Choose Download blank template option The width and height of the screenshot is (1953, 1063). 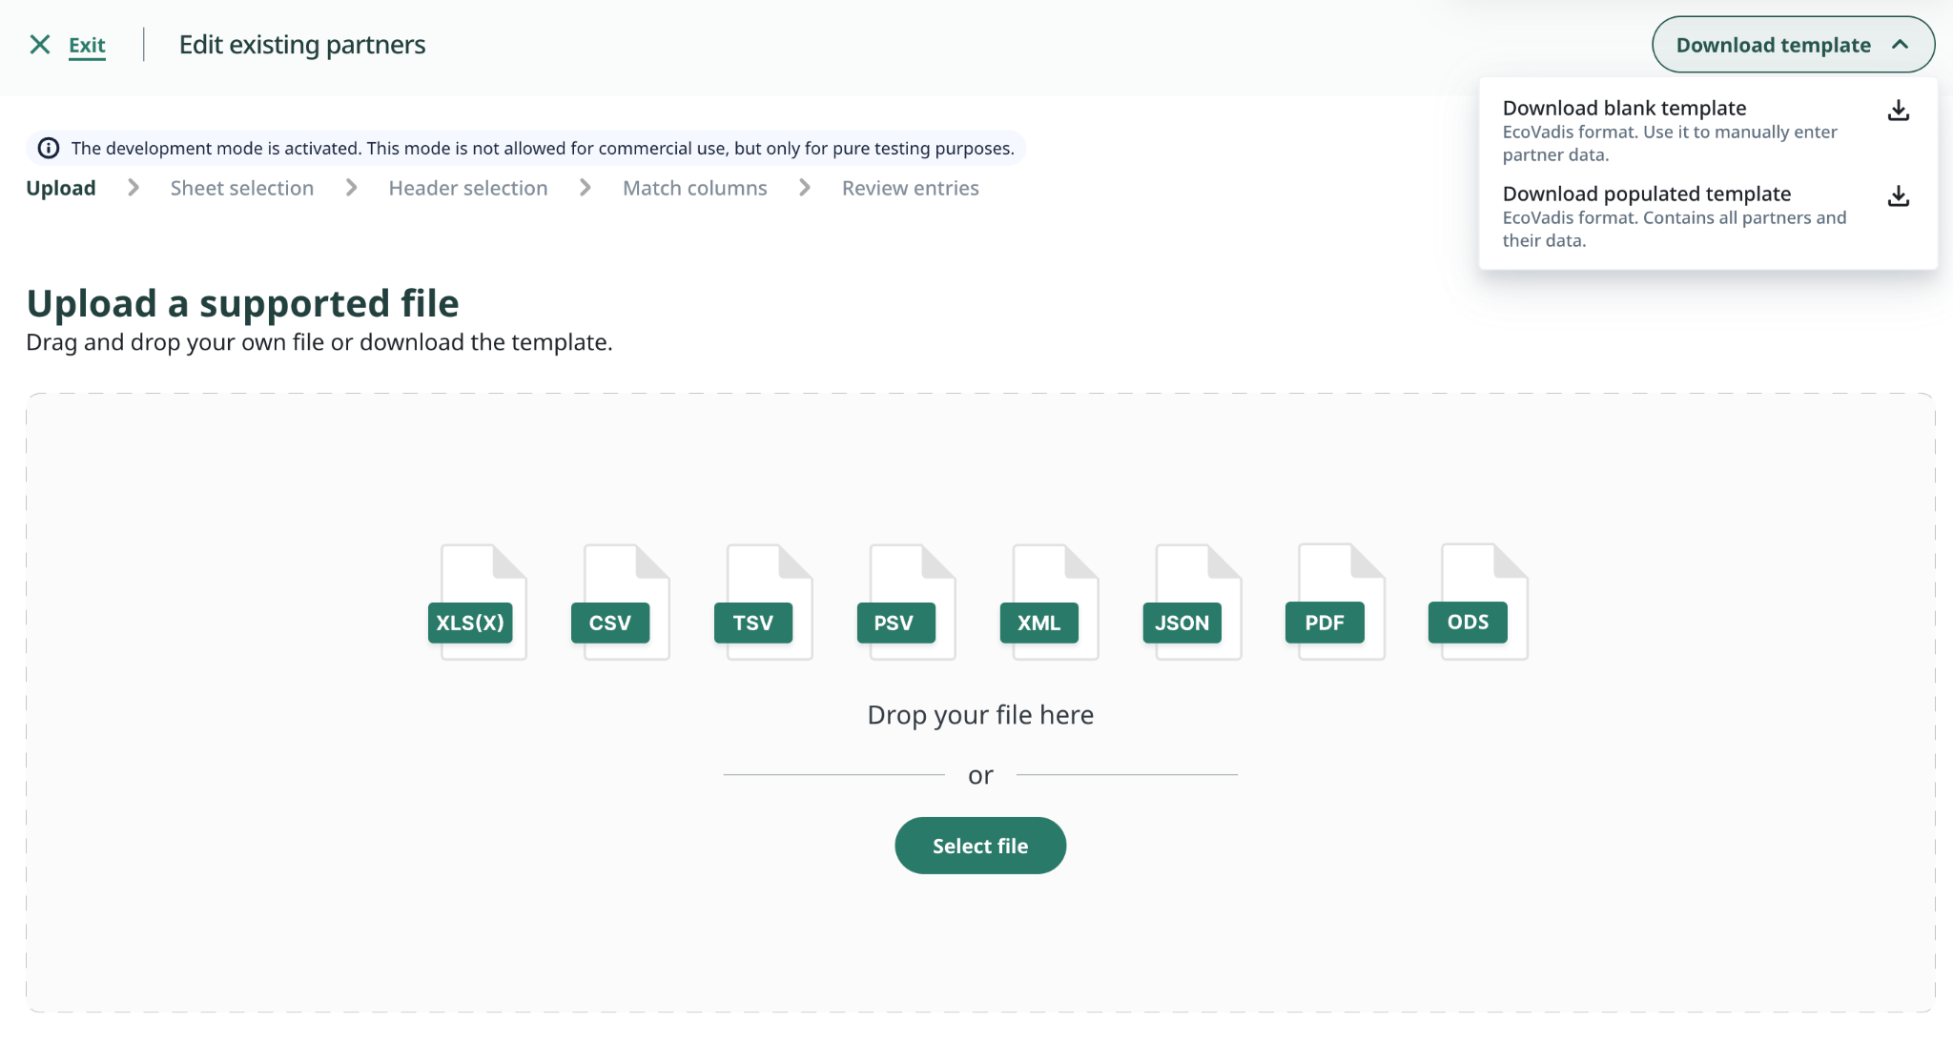(x=1707, y=131)
